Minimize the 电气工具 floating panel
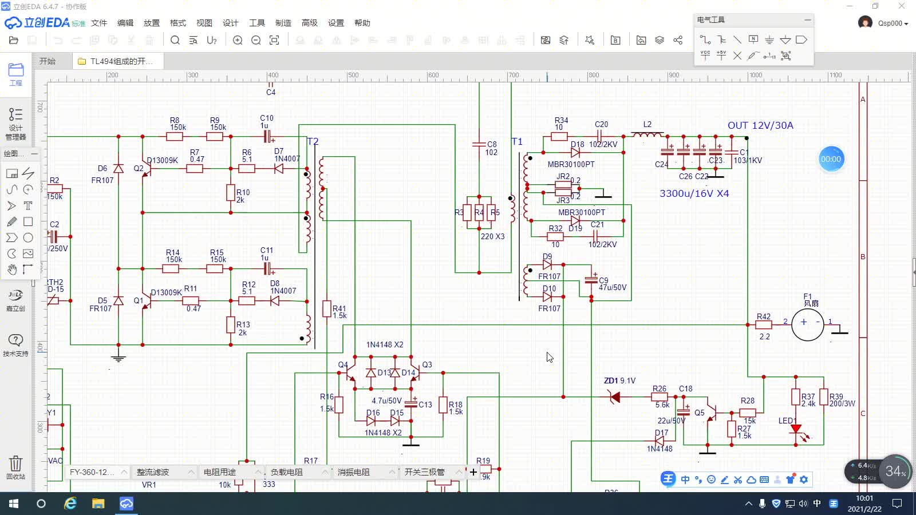 point(807,19)
